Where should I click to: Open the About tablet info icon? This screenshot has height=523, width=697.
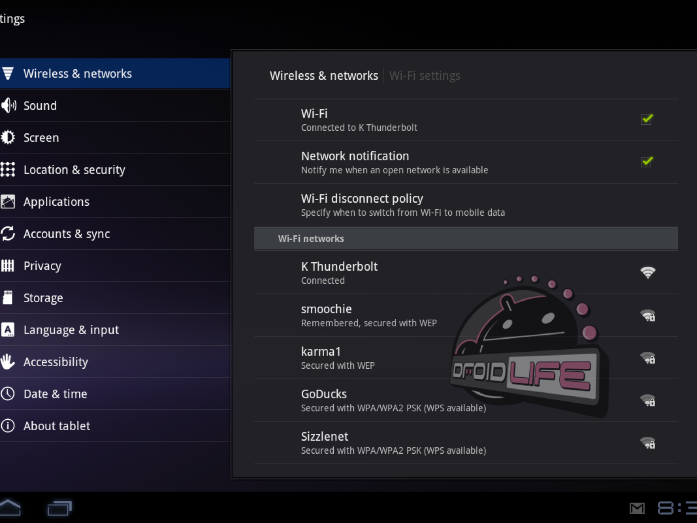8,426
